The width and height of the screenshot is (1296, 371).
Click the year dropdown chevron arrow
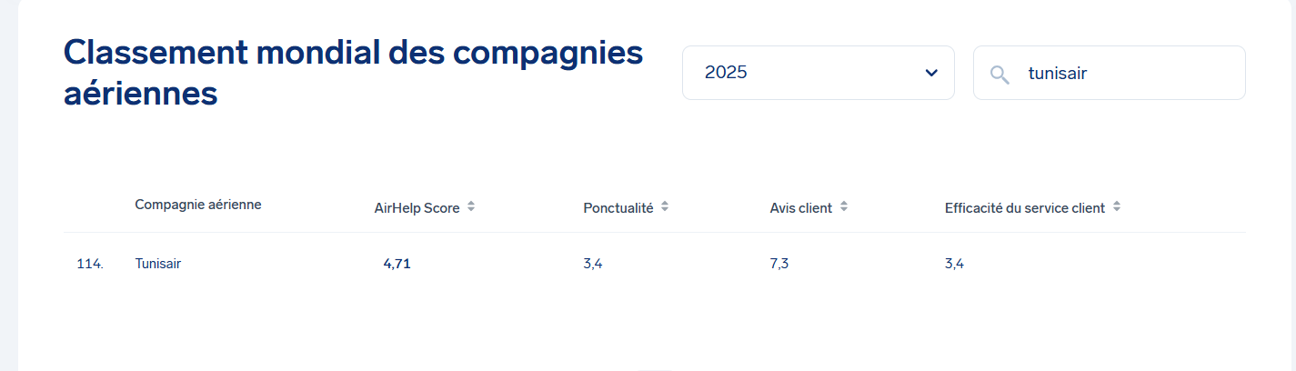pos(930,73)
